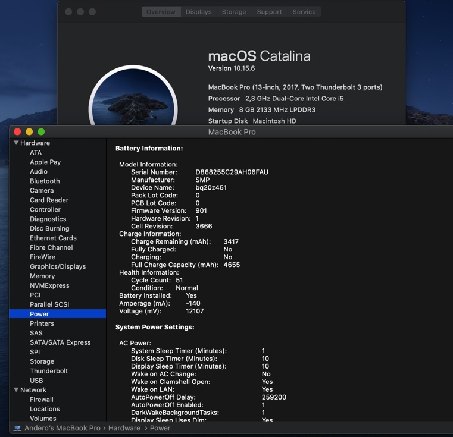Select PCI in the sidebar
The width and height of the screenshot is (453, 437).
click(35, 295)
